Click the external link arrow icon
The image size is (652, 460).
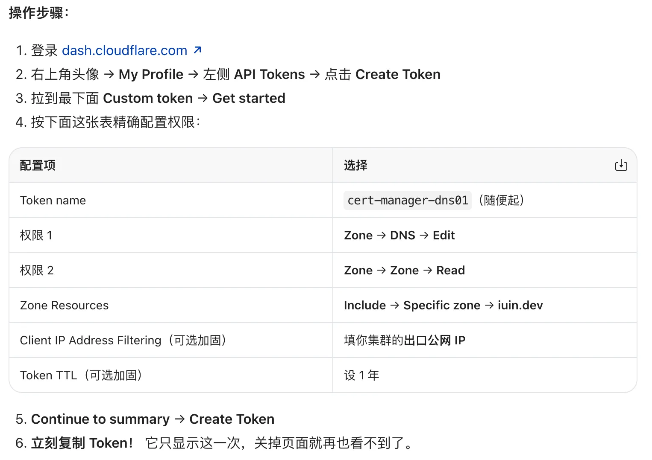(197, 50)
